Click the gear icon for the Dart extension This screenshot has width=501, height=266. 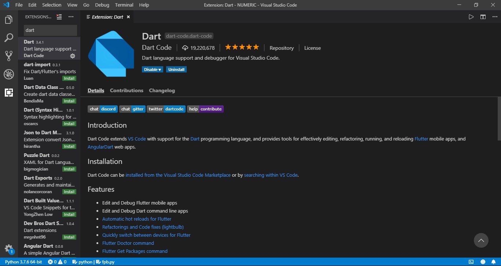tap(73, 56)
